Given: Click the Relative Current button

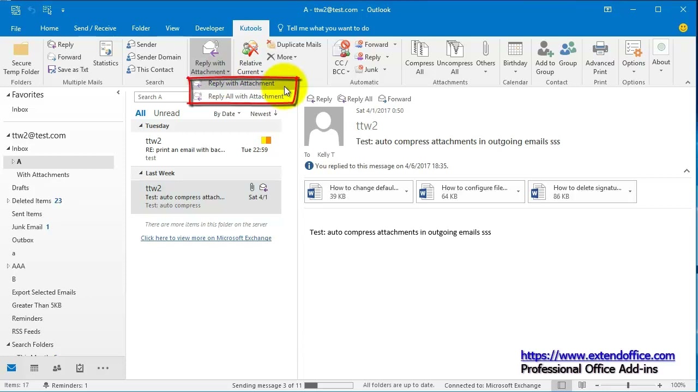Looking at the screenshot, I should click(250, 58).
